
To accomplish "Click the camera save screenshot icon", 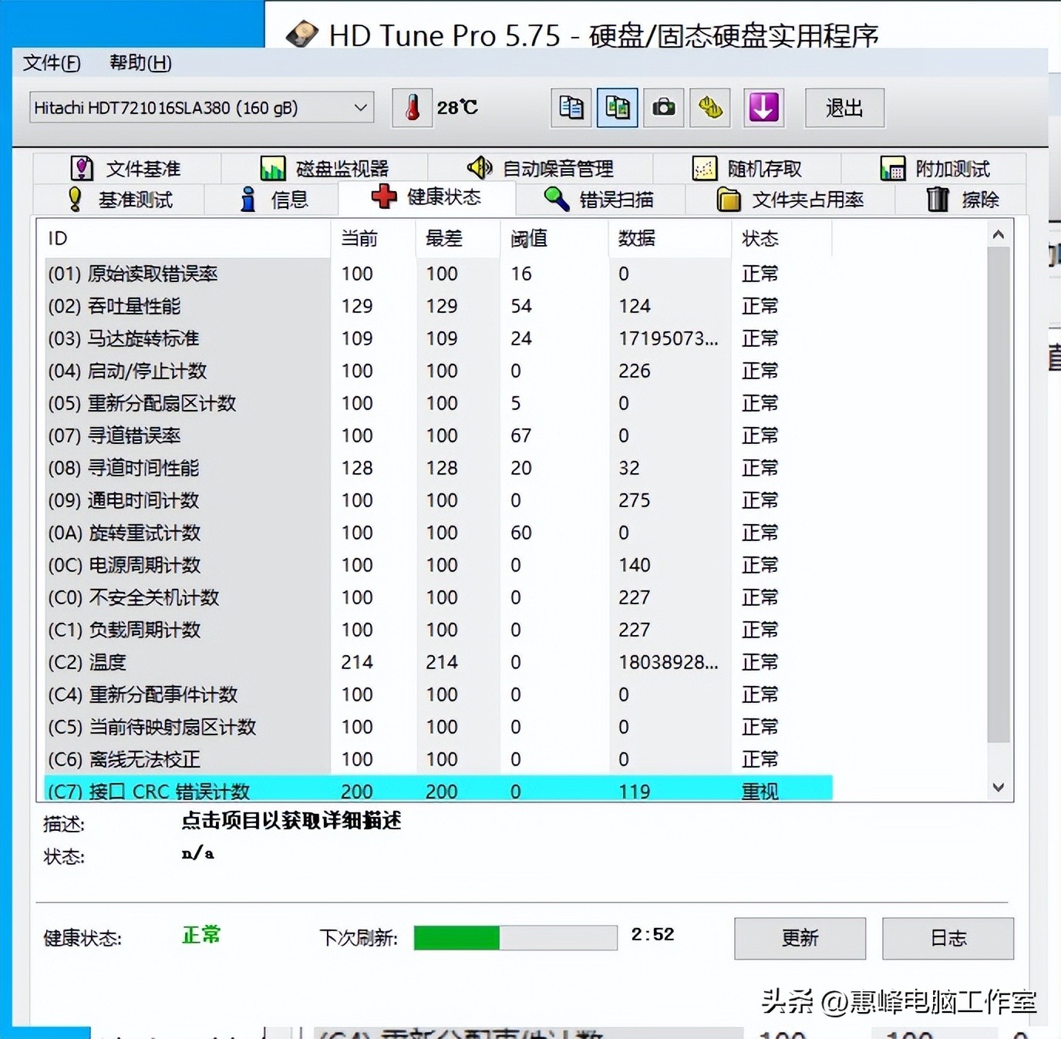I will 663,108.
